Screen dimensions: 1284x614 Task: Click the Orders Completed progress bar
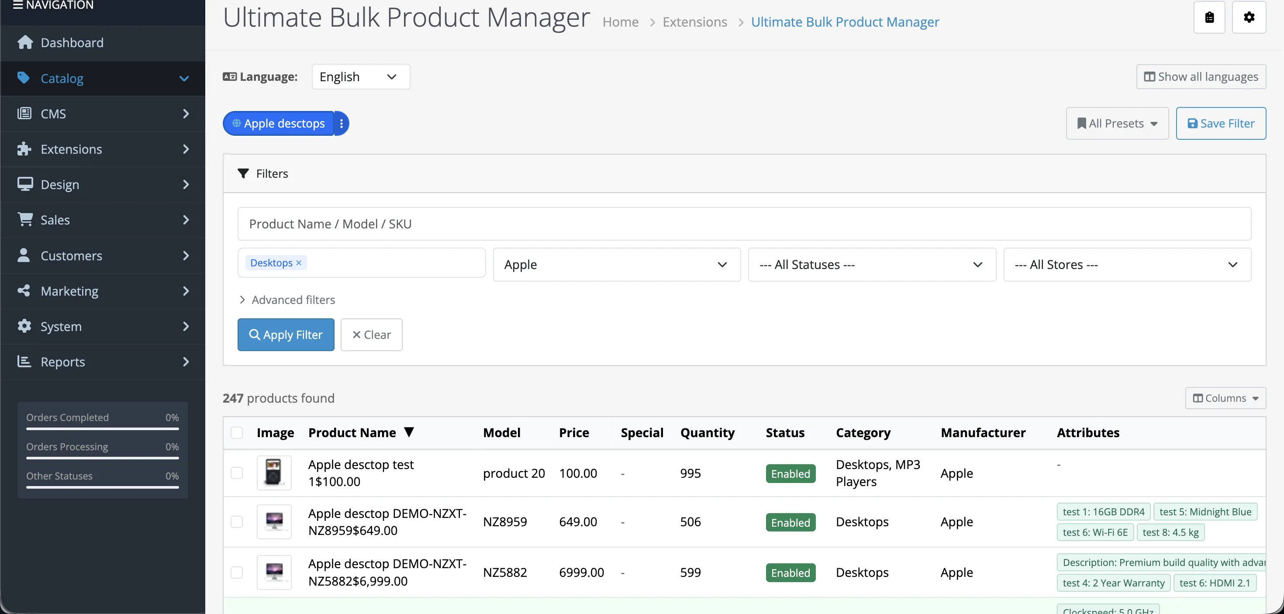[103, 428]
